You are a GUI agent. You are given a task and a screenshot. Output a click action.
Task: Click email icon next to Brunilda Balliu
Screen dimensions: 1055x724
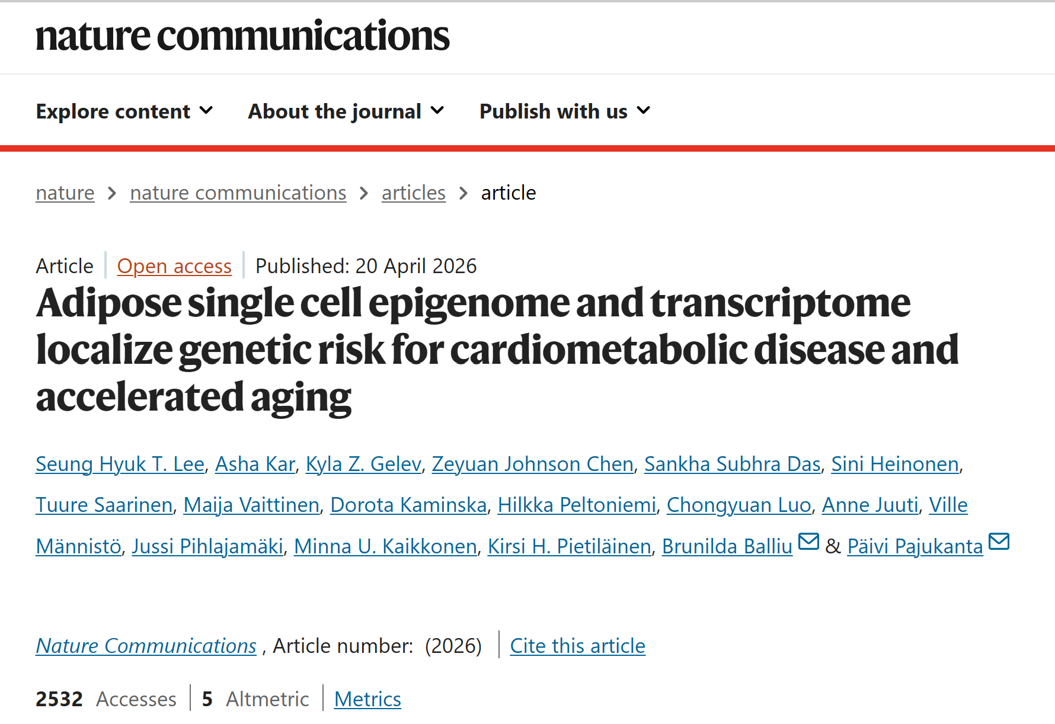pyautogui.click(x=808, y=542)
